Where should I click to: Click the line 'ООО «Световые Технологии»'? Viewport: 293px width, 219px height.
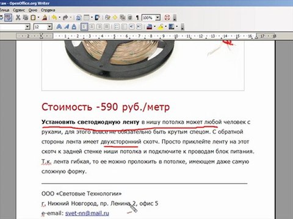pos(81,193)
